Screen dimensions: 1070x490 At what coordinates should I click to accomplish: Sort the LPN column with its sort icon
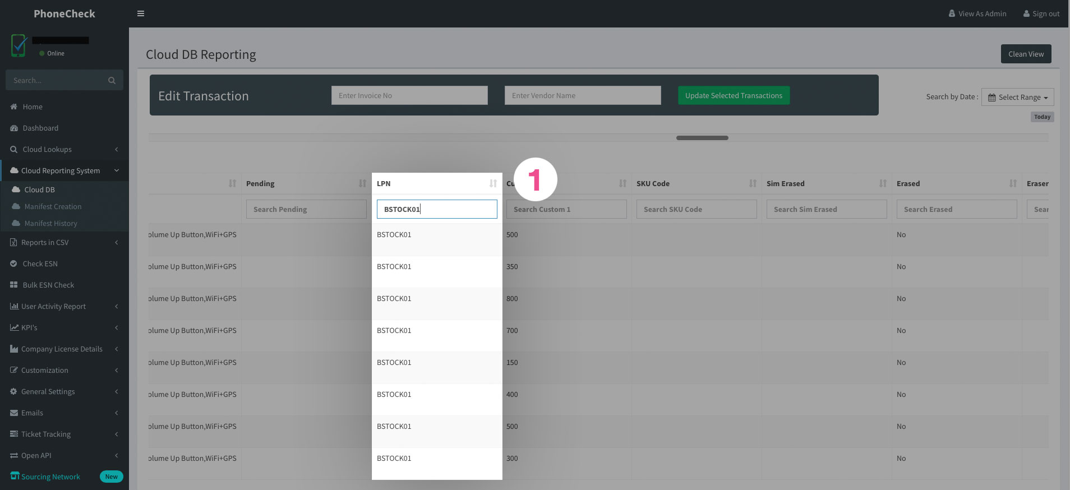(493, 183)
